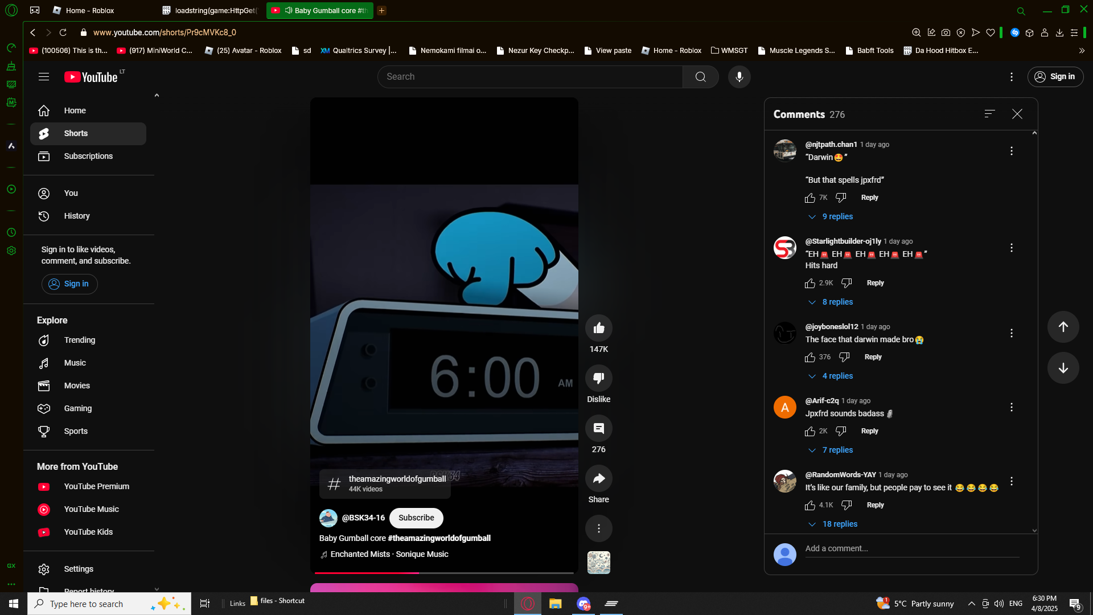This screenshot has width=1093, height=615.
Task: Open sort comments options
Action: point(989,114)
